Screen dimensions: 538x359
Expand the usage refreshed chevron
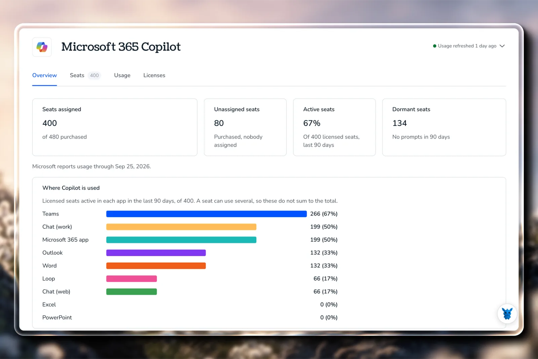coord(502,46)
